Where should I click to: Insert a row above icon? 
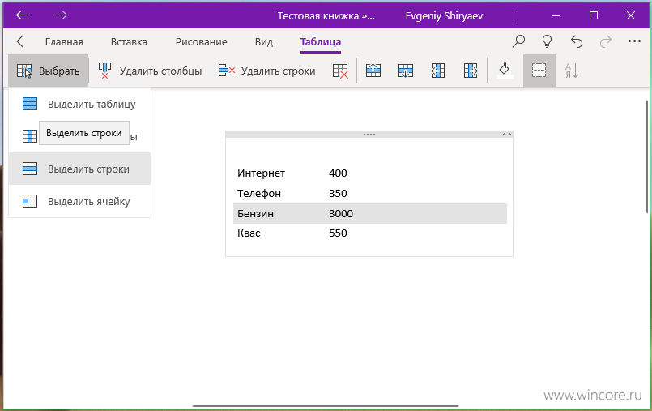(x=373, y=71)
